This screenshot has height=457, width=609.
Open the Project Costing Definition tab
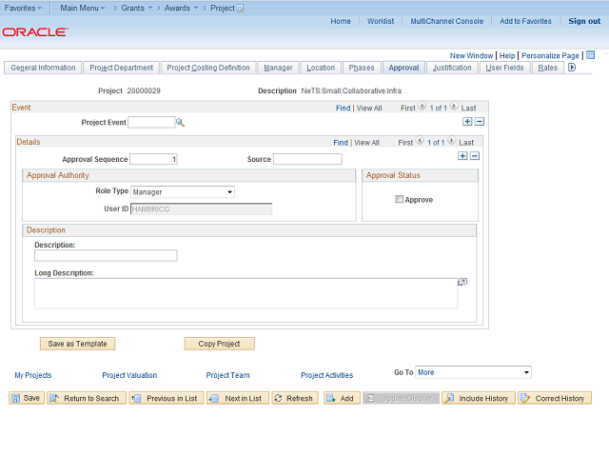pos(207,68)
